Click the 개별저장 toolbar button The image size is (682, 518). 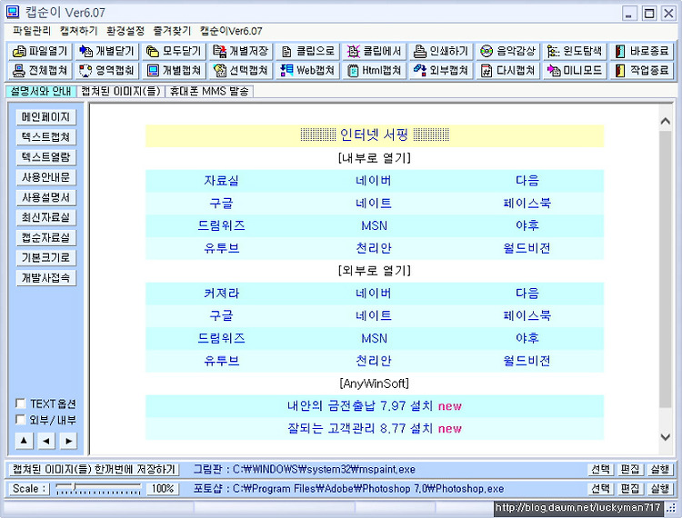coord(241,51)
